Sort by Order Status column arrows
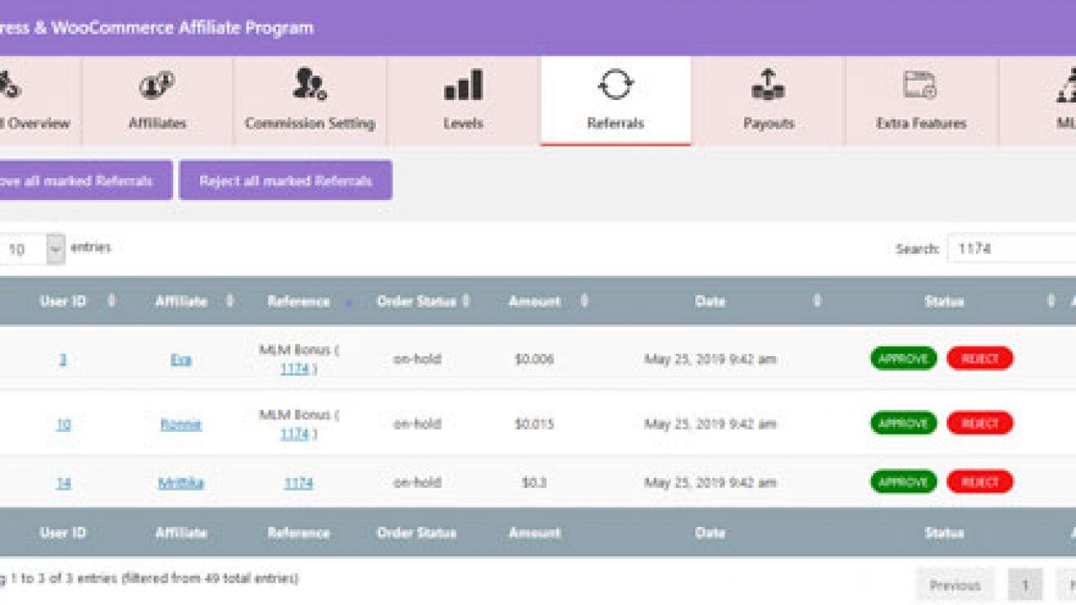1076x605 pixels. click(x=466, y=301)
